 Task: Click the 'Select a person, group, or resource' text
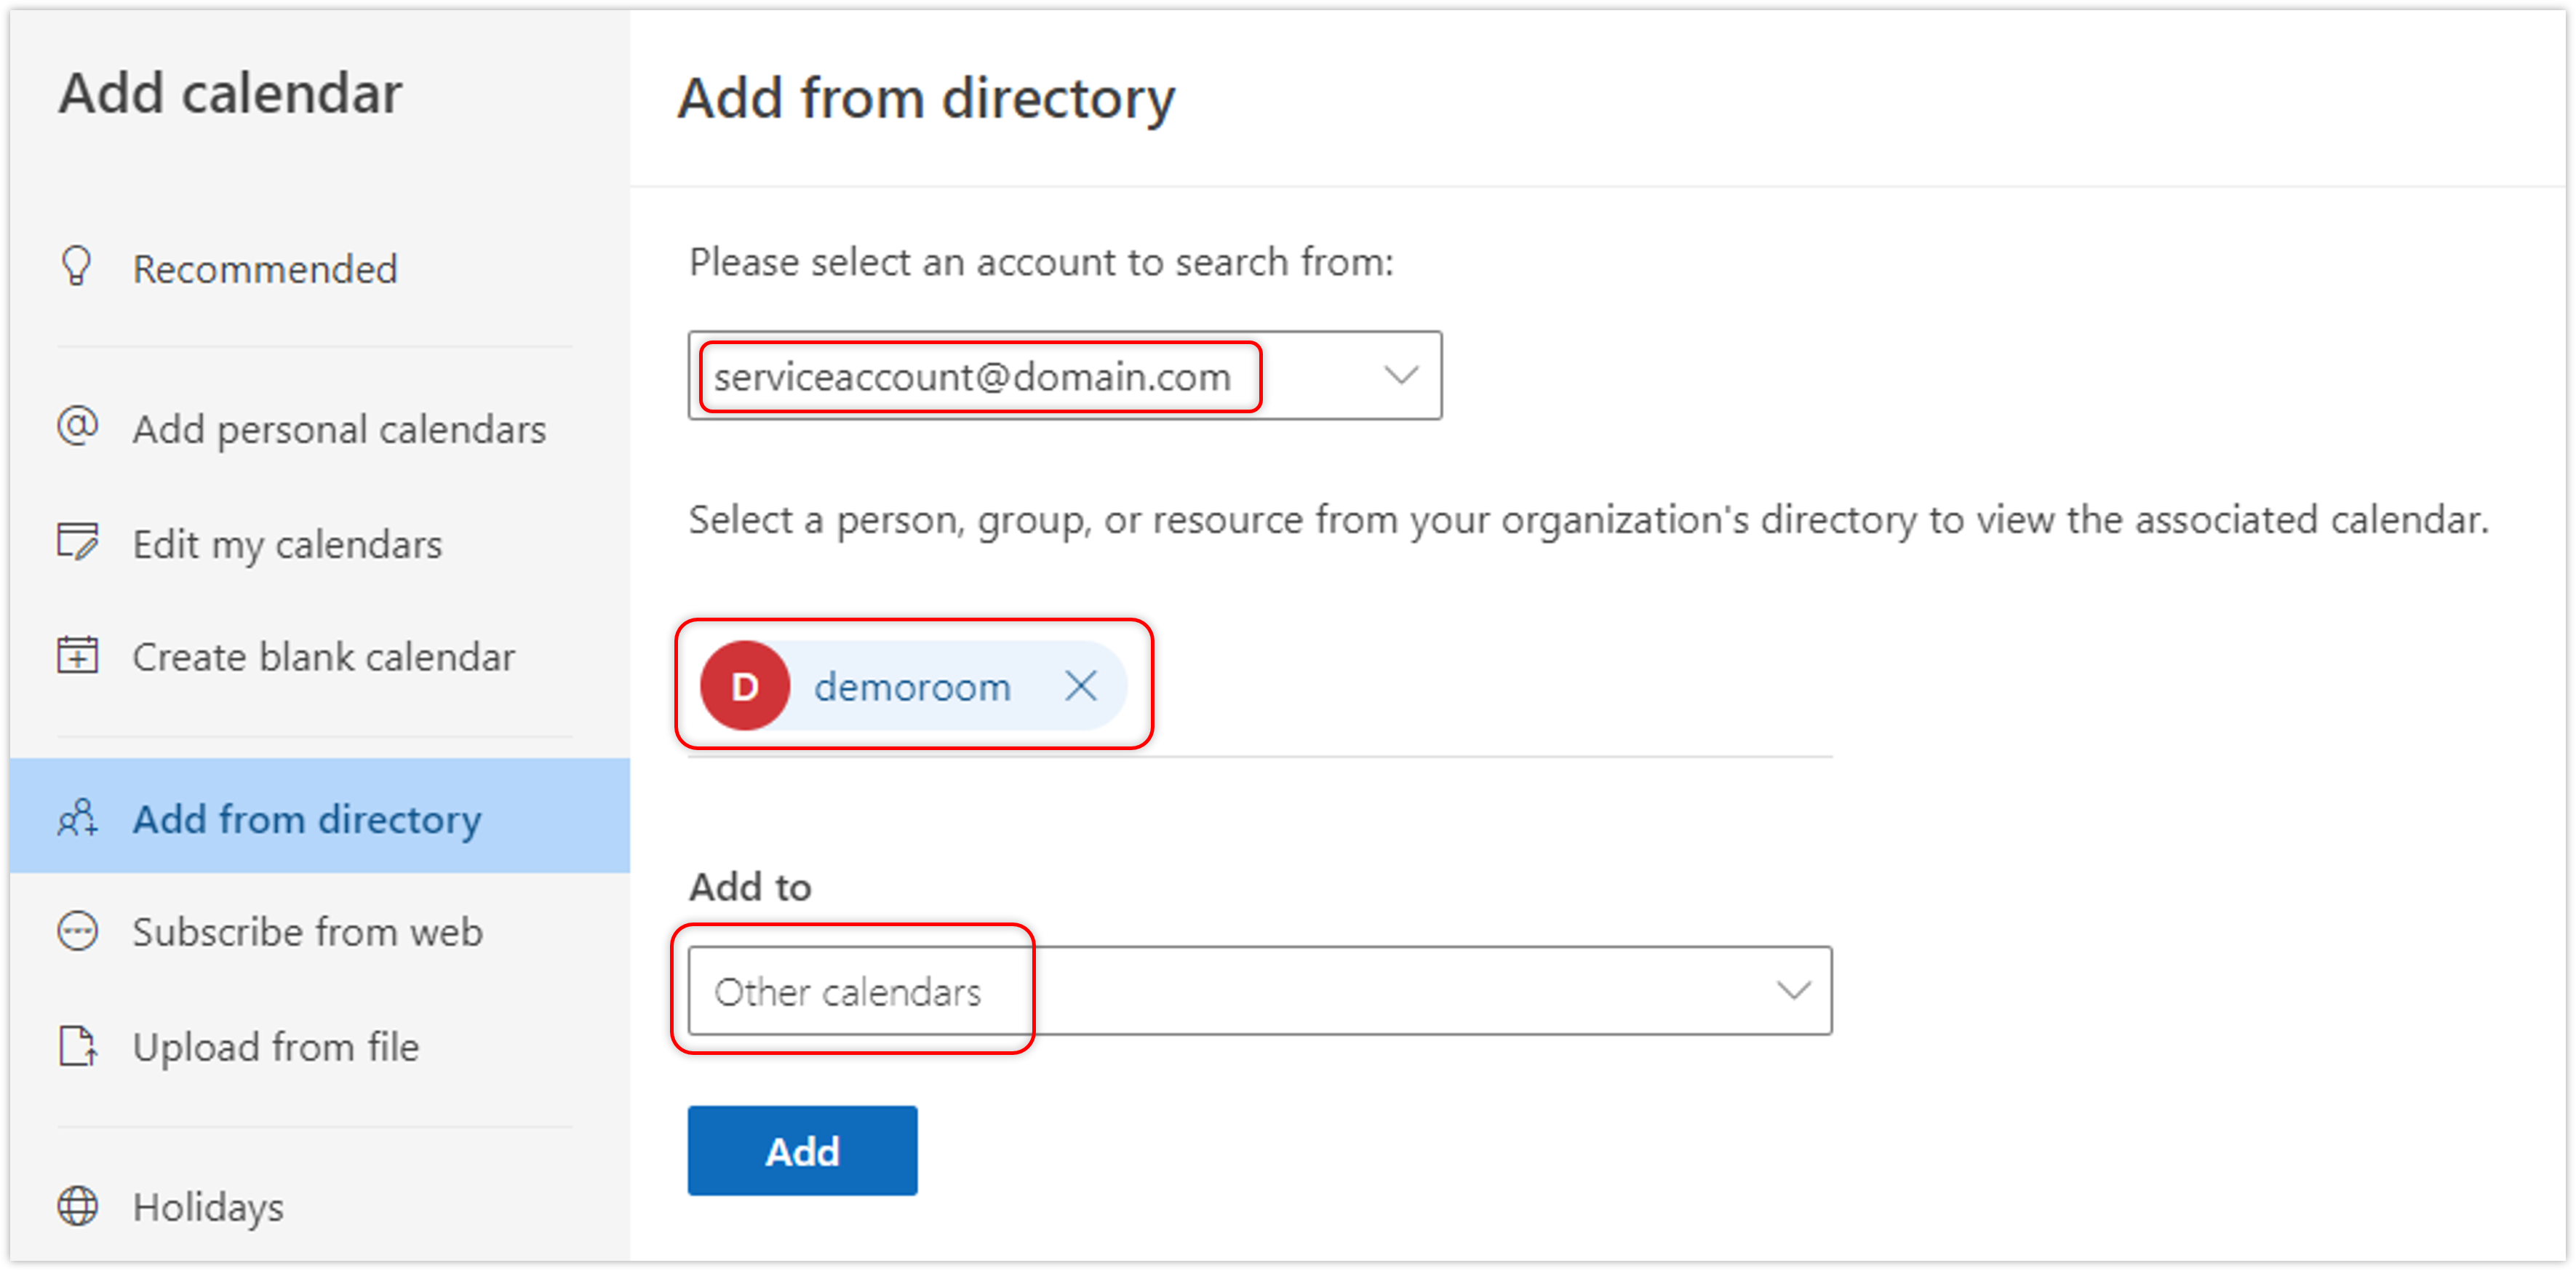coord(1588,520)
